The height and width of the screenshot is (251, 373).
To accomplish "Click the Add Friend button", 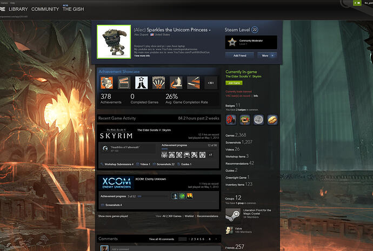I will [239, 56].
